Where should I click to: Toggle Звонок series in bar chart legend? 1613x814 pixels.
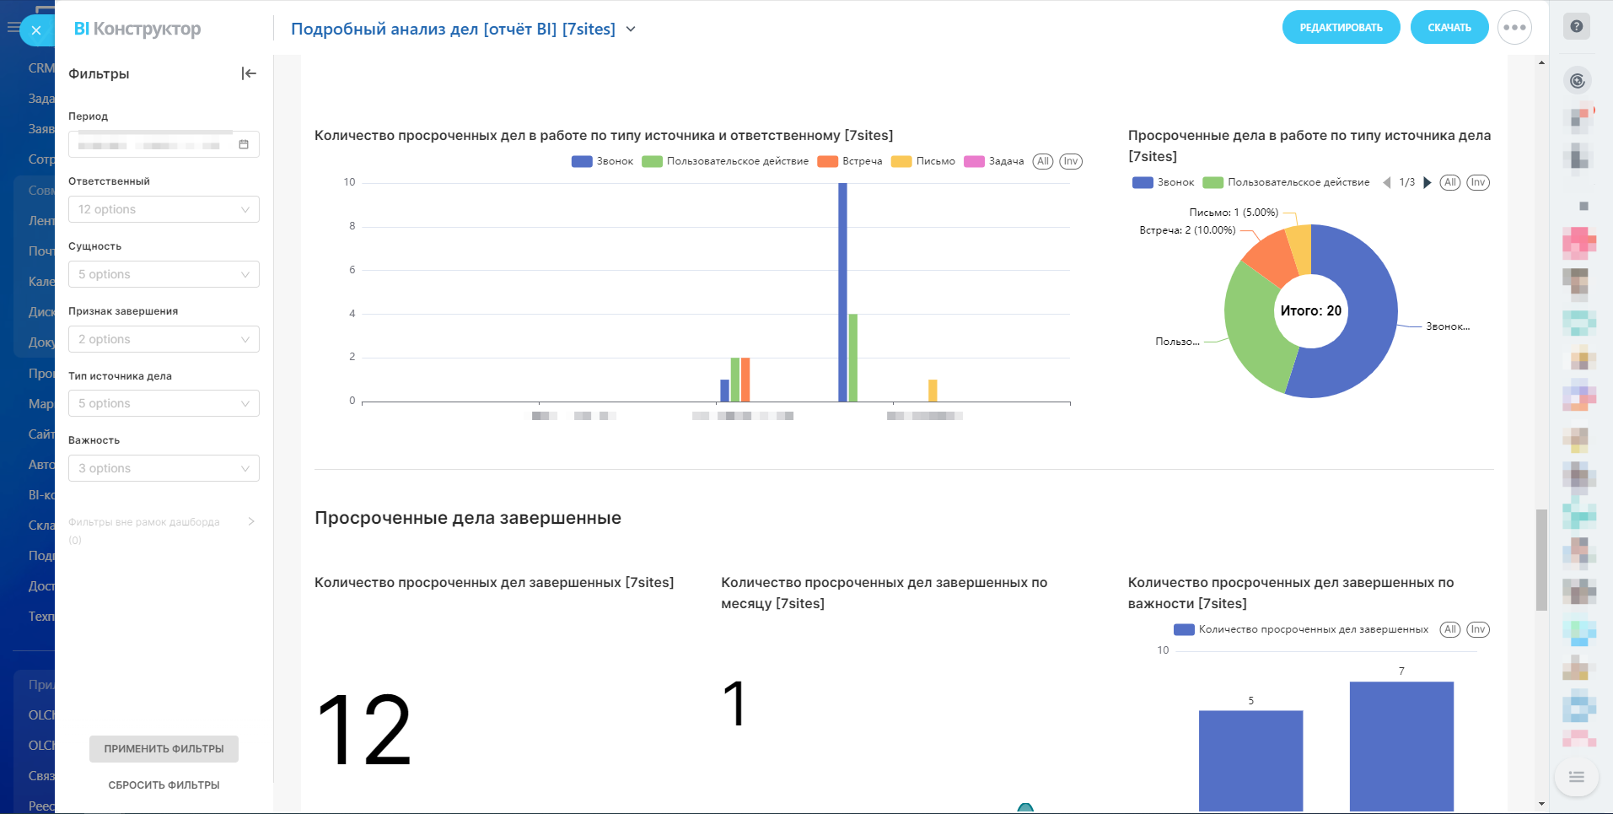(x=602, y=161)
